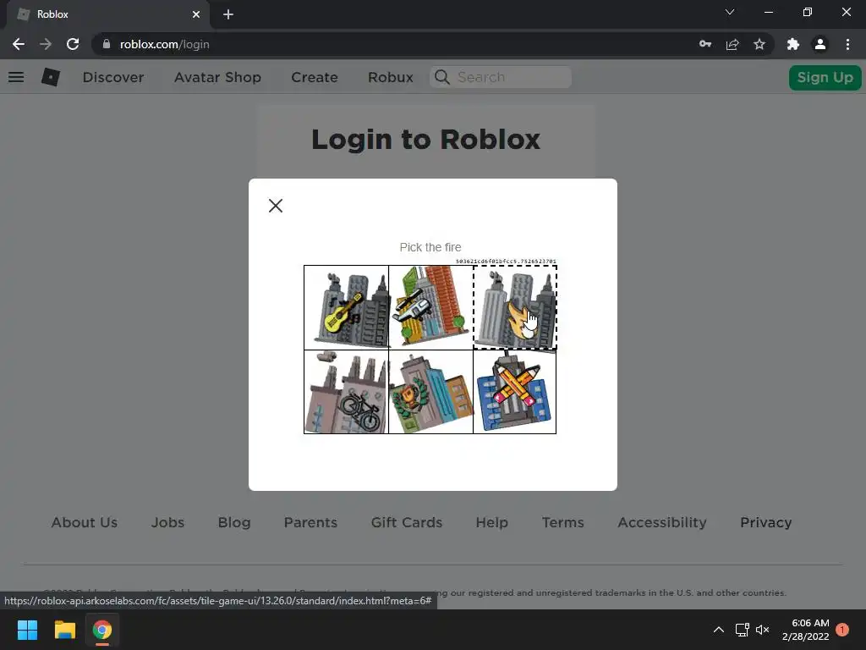
Task: Pick the bicycle tile in the captcha grid
Action: point(346,392)
